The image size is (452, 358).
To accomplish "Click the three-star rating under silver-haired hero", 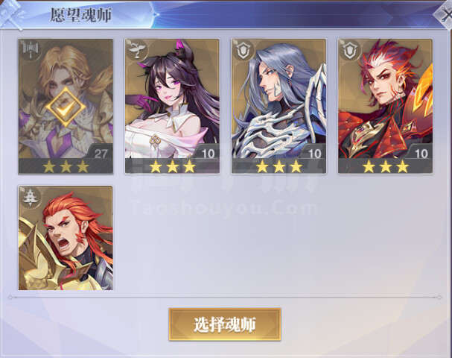I will click(x=279, y=166).
